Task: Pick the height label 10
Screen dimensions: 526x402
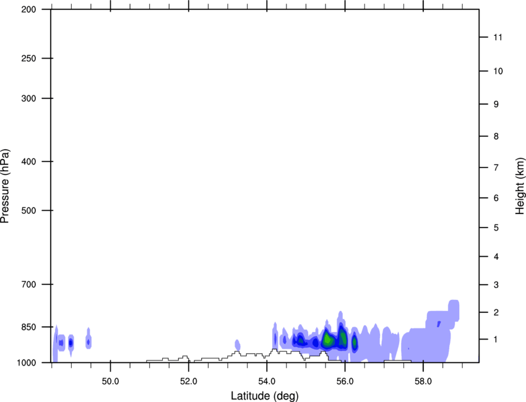Action: [x=498, y=71]
